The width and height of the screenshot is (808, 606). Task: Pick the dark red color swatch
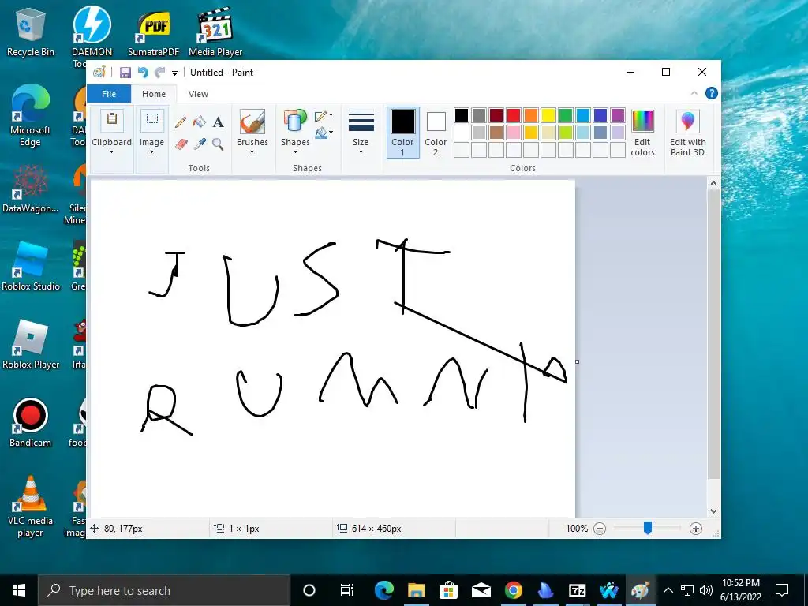496,115
